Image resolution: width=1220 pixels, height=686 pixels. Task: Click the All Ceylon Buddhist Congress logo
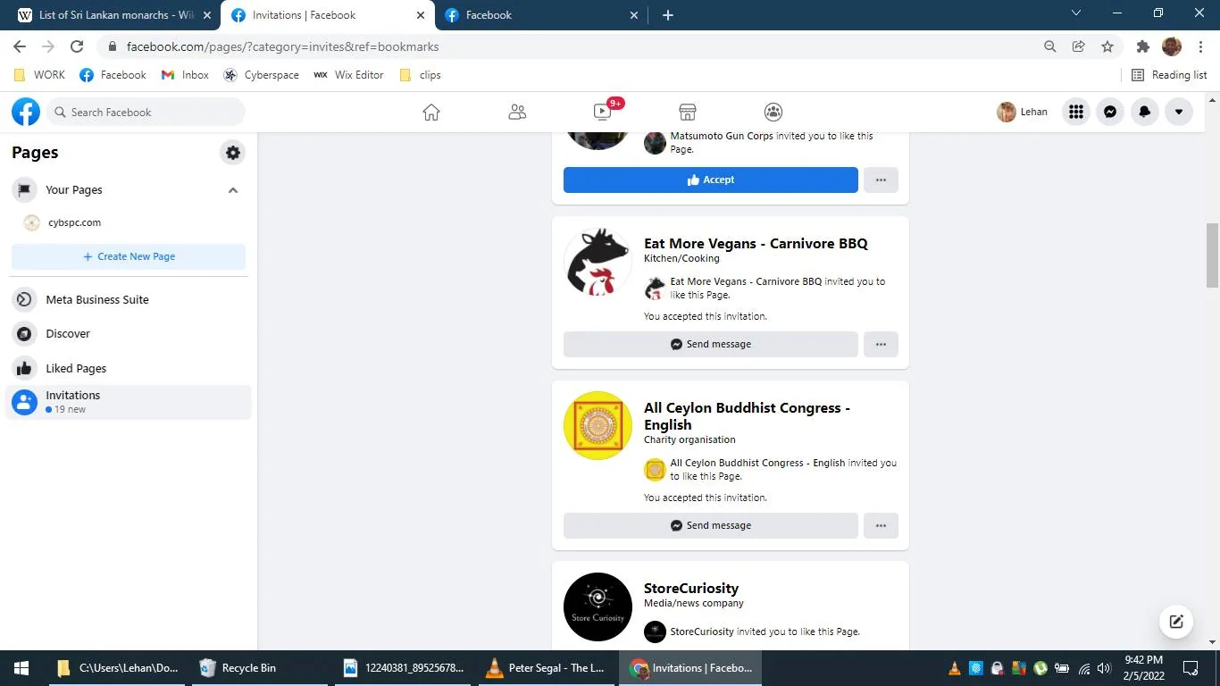click(x=597, y=426)
